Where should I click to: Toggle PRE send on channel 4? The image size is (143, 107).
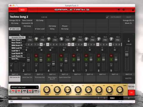click(x=55, y=40)
